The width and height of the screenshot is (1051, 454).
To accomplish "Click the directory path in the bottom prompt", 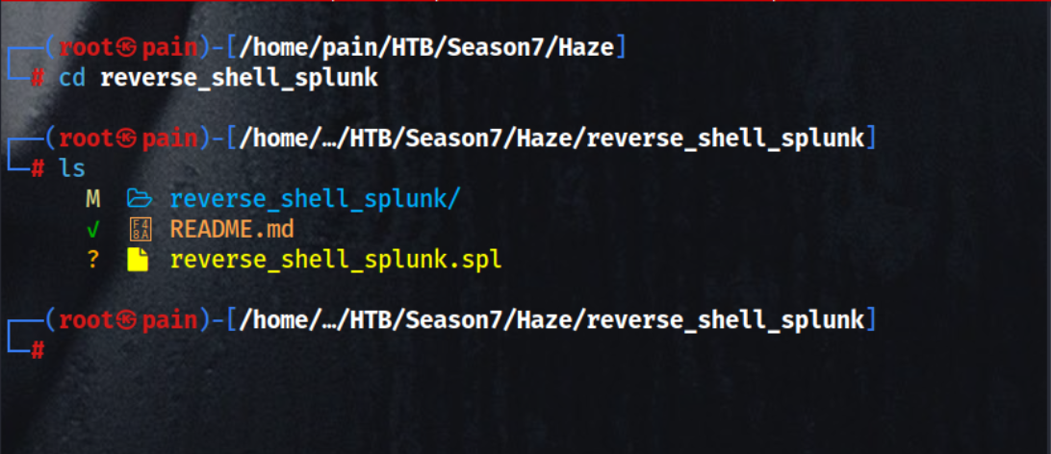I will coord(551,319).
